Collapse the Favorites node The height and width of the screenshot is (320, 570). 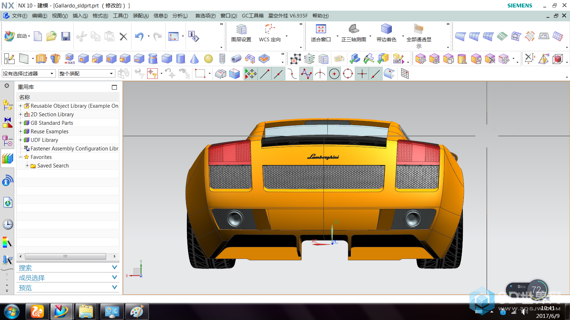pyautogui.click(x=20, y=157)
